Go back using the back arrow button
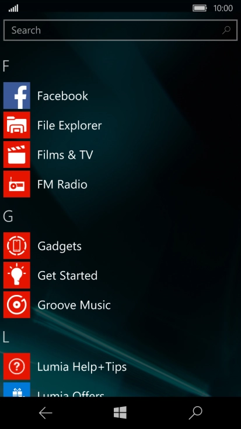 pos(46,413)
